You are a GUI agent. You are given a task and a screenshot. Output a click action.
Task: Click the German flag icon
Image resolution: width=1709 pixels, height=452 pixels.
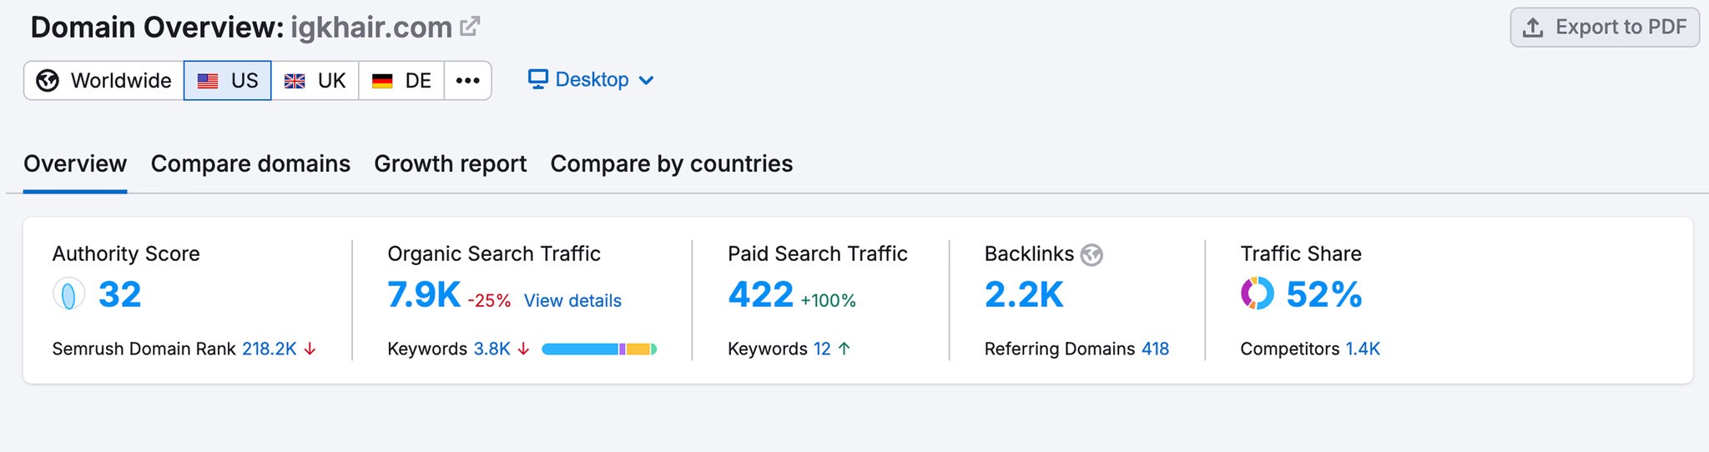pos(382,81)
